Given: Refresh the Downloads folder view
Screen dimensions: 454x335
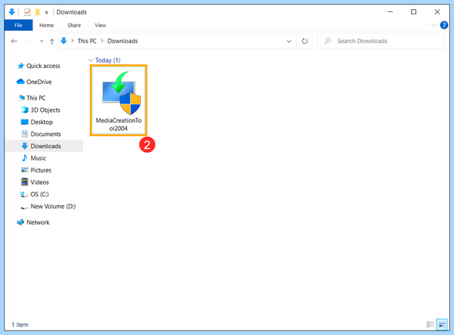Looking at the screenshot, I should [305, 41].
